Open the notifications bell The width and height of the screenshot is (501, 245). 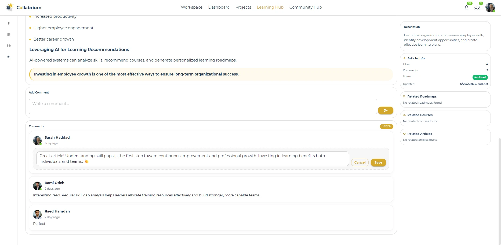click(x=467, y=8)
